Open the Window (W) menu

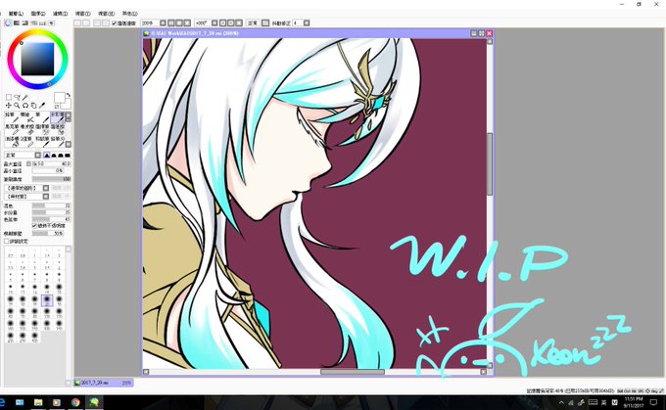coord(106,14)
